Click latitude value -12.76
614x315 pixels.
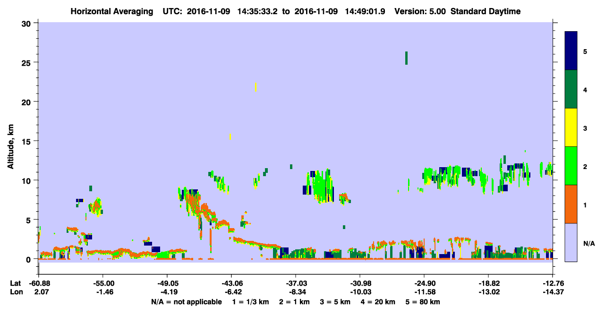coord(553,283)
